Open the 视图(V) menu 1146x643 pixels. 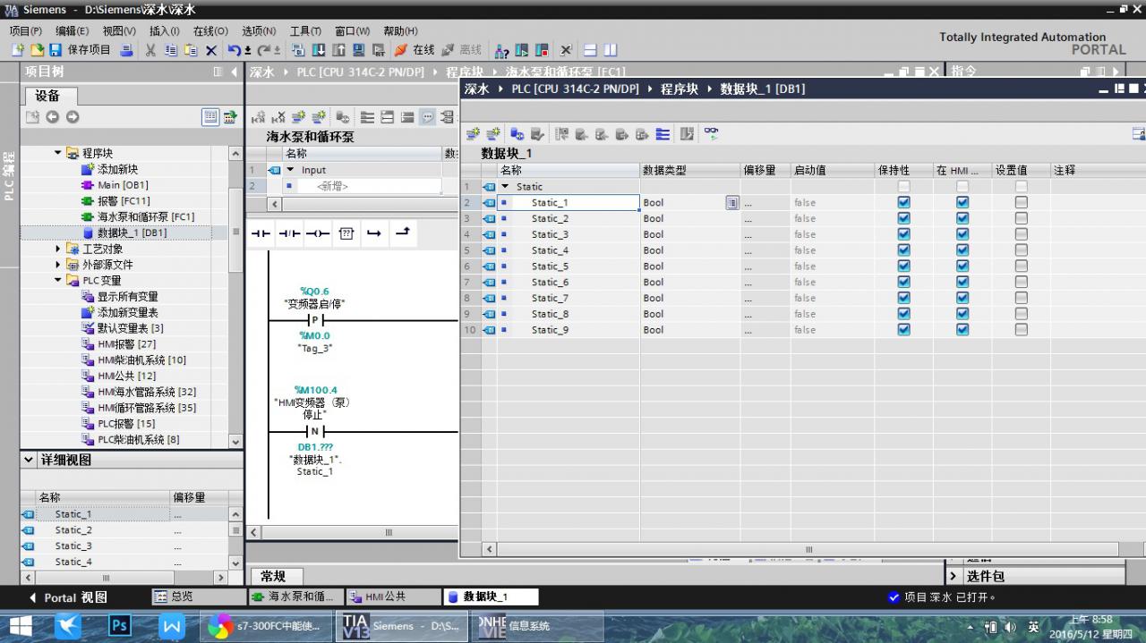click(x=119, y=30)
